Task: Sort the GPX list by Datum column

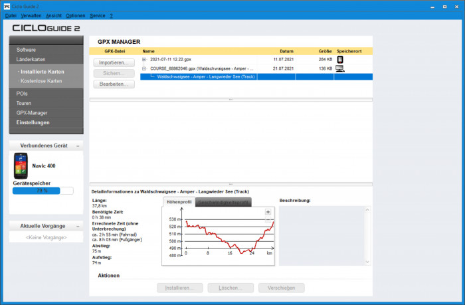Action: 286,51
